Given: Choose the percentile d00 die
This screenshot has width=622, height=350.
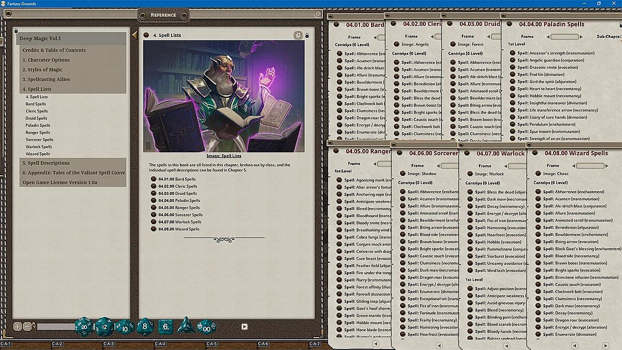Looking at the screenshot, I should click(207, 328).
